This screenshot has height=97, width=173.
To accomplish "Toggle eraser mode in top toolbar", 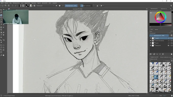I will 56,6.
